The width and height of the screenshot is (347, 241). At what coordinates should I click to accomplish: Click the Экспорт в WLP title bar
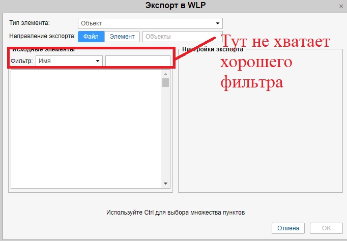point(173,6)
